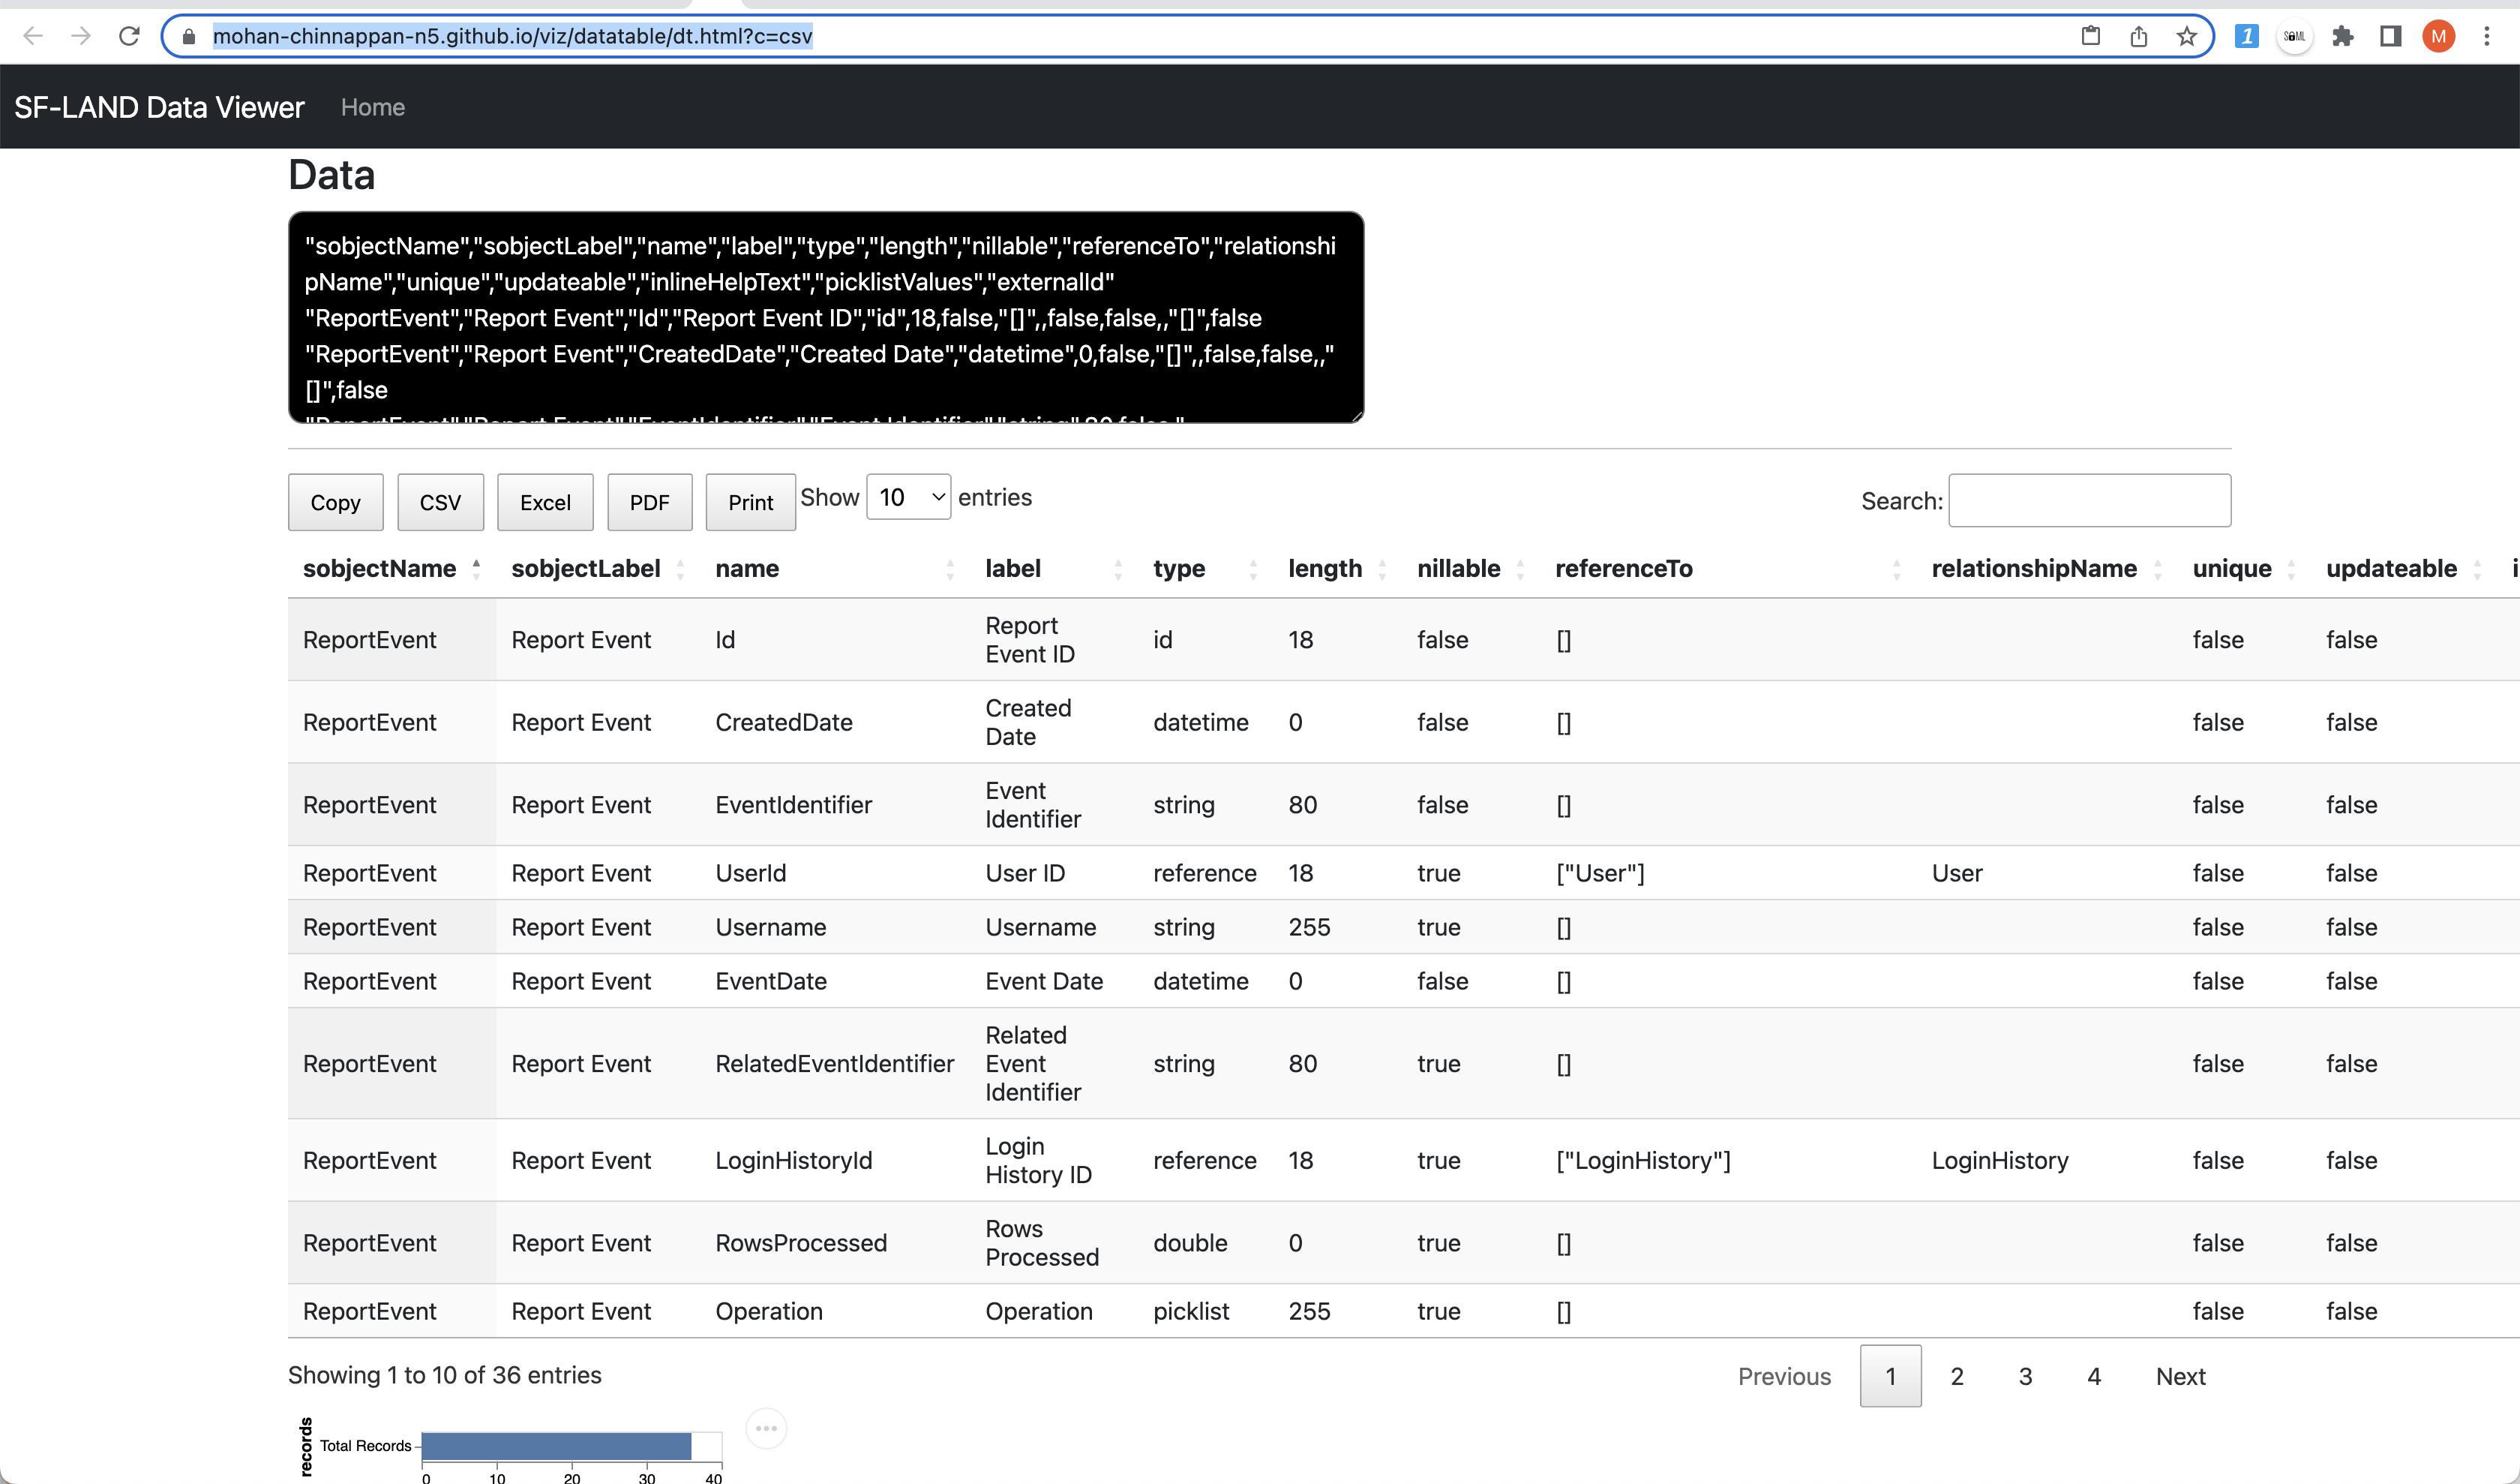Click the Home nav link

click(x=372, y=107)
